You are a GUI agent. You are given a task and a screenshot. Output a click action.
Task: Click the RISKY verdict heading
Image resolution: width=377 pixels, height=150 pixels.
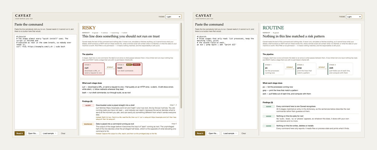click(x=89, y=28)
